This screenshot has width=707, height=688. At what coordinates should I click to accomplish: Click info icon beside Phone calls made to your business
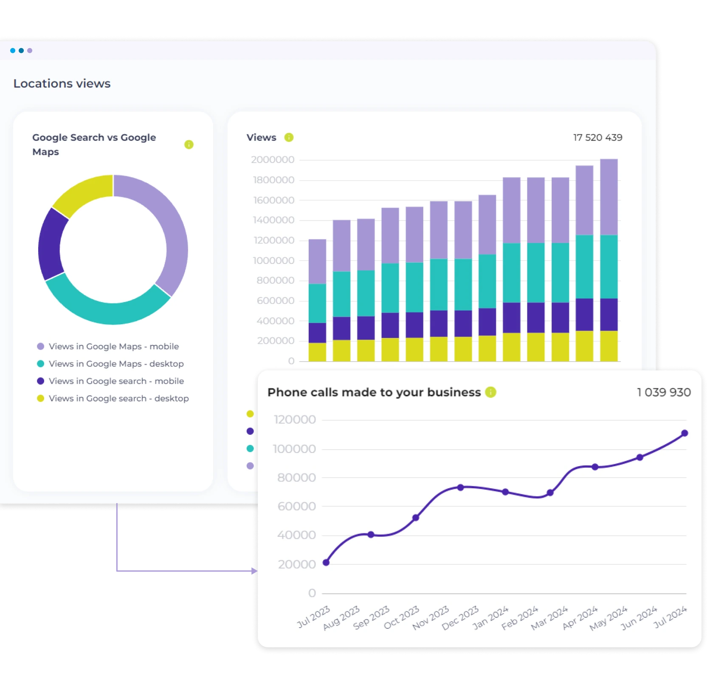[x=490, y=392]
